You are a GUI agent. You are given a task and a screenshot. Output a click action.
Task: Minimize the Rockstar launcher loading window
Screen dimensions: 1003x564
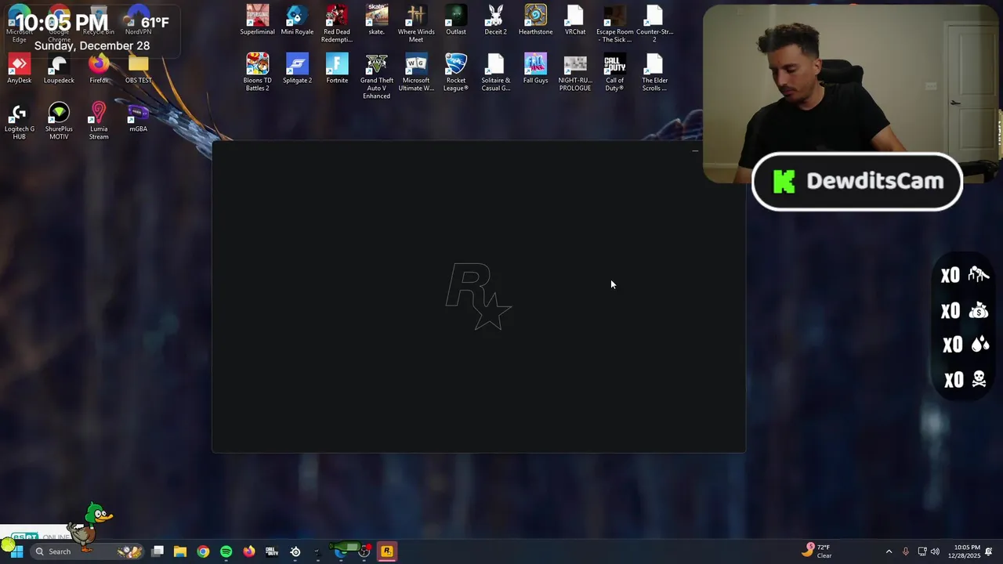tap(695, 150)
